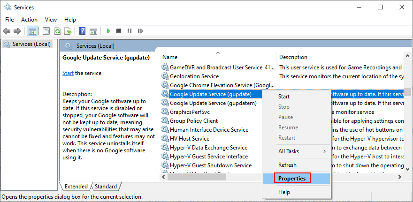
Task: Click the Services title bar gear icon
Action: pyautogui.click(x=8, y=7)
